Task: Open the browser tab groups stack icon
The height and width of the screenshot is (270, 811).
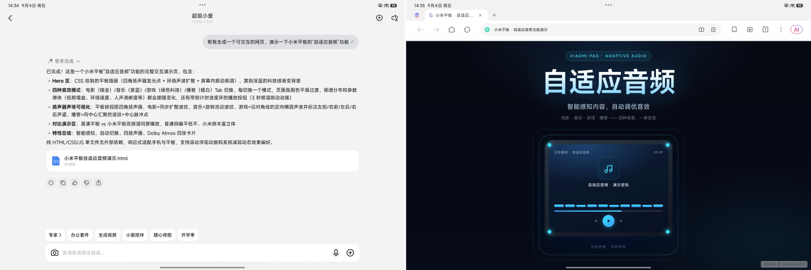Action: [417, 15]
